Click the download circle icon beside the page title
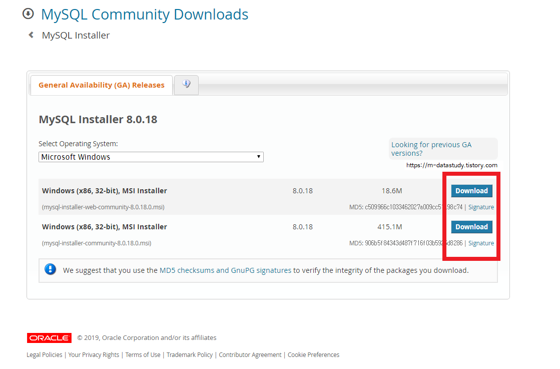This screenshot has height=369, width=560. click(x=28, y=14)
